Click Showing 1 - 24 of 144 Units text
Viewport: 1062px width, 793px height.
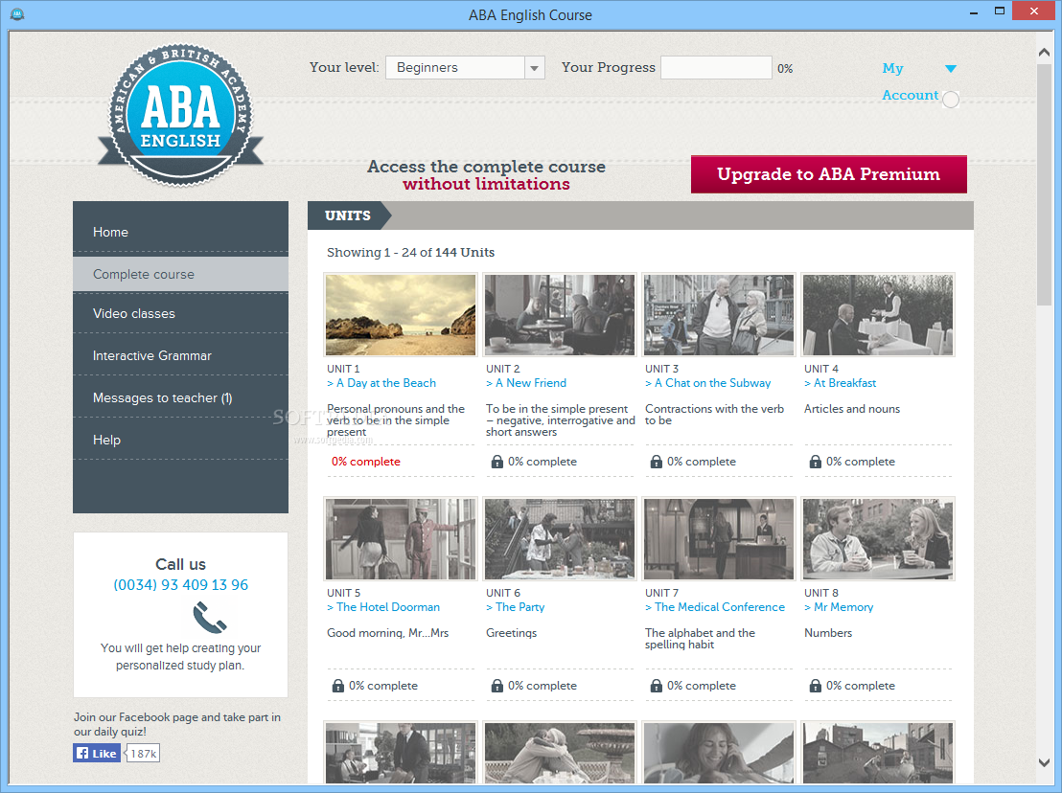coord(410,253)
